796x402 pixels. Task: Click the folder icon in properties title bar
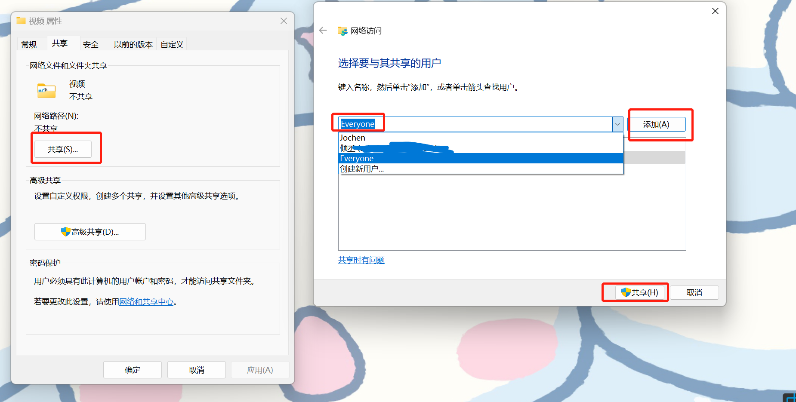click(x=21, y=21)
